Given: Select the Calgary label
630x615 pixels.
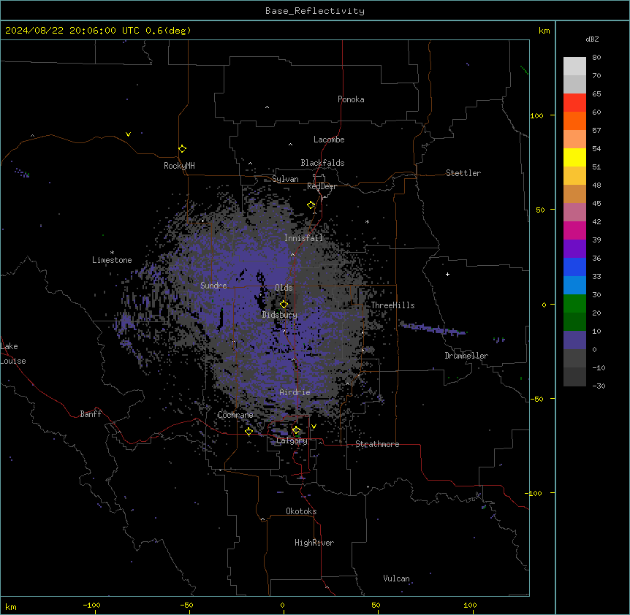Looking at the screenshot, I should coord(292,440).
